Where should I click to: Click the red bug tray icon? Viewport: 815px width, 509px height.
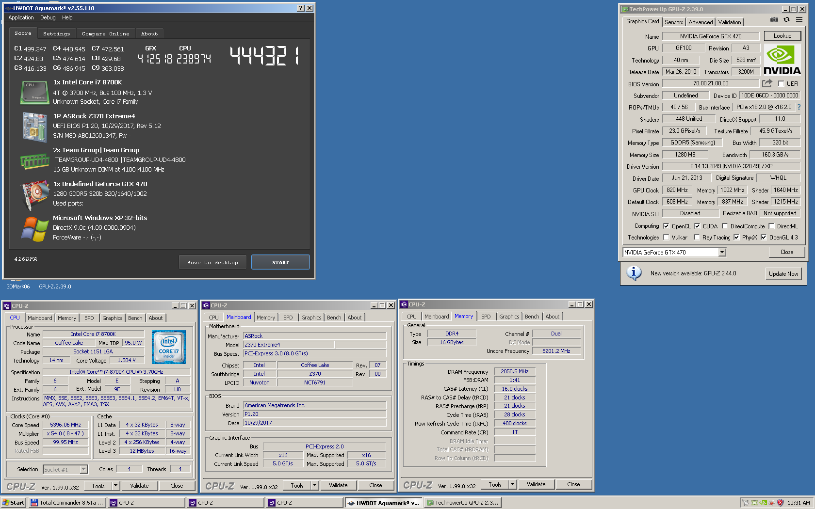[x=771, y=503]
